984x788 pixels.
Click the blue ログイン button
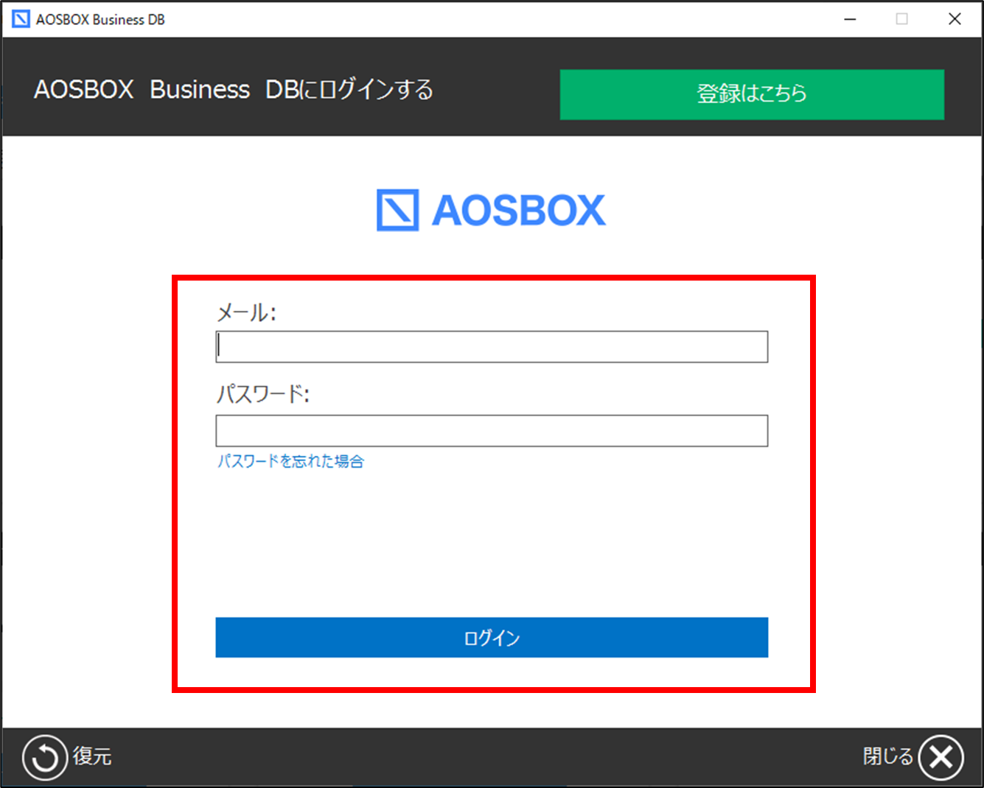coord(492,638)
